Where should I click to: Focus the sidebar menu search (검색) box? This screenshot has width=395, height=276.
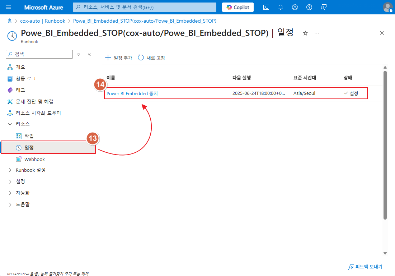pyautogui.click(x=39, y=54)
